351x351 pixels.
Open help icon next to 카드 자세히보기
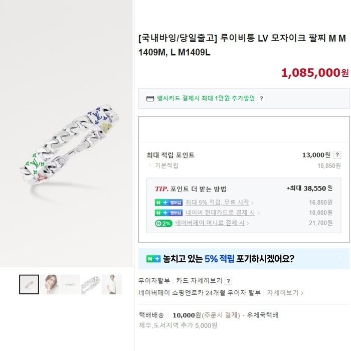click(x=228, y=281)
